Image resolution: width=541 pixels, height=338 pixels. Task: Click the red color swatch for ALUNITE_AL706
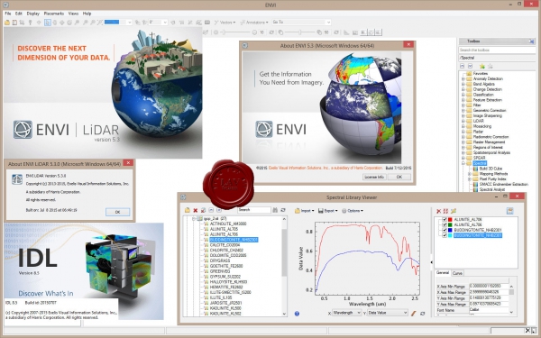450,219
